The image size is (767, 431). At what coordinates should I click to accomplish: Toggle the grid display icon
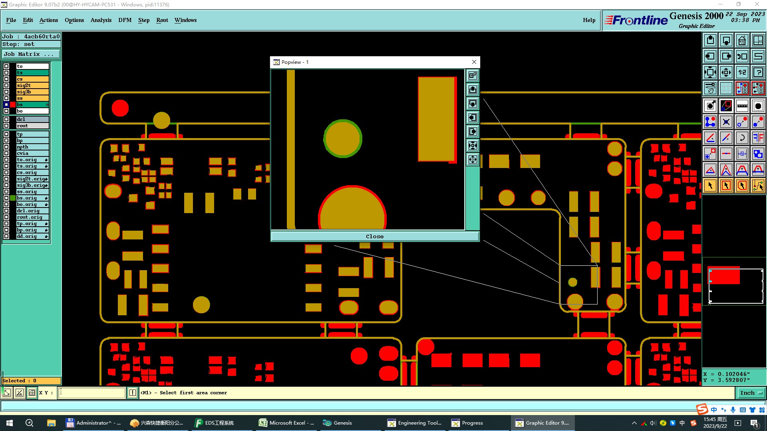tap(726, 88)
